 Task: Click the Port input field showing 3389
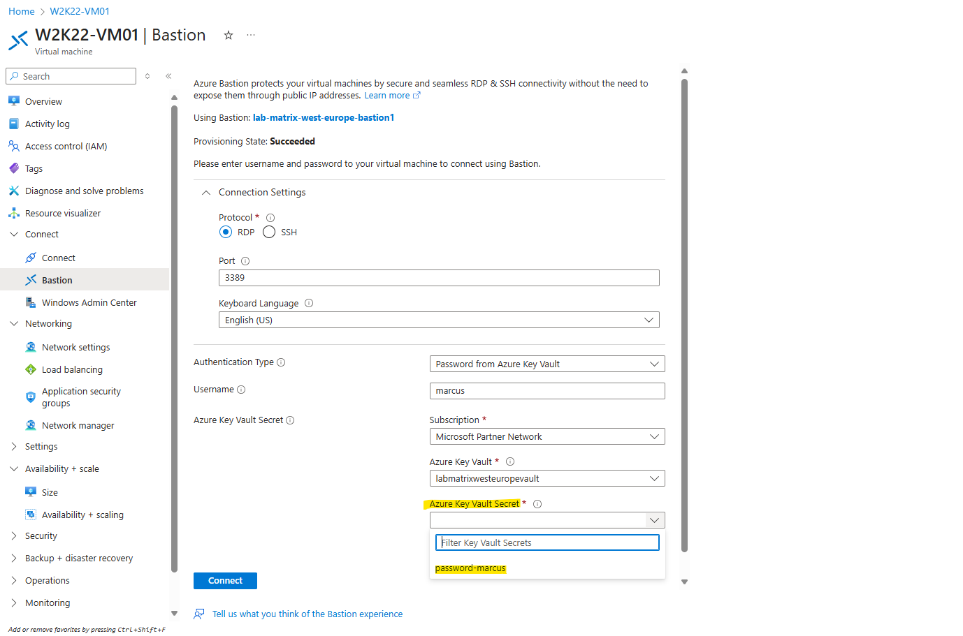439,278
